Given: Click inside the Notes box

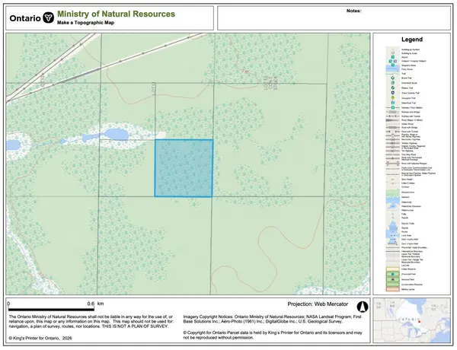Looking at the screenshot, I should pos(332,19).
